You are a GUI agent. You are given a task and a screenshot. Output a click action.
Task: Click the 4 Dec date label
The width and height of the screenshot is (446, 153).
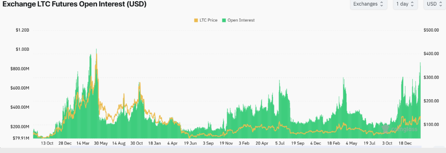point(316,143)
